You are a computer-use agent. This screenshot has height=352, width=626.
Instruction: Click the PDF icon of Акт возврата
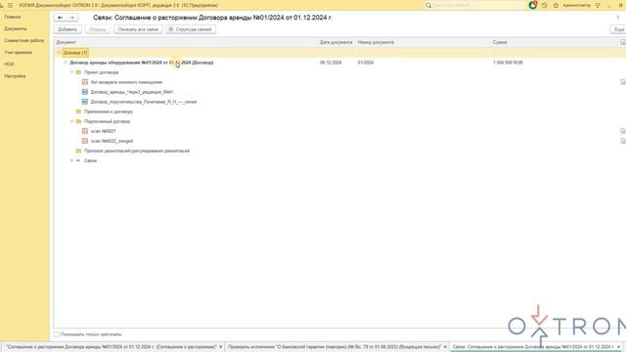tap(85, 82)
